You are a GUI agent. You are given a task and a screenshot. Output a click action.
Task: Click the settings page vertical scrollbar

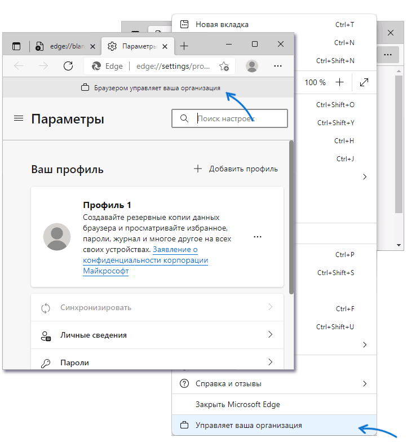click(x=291, y=218)
